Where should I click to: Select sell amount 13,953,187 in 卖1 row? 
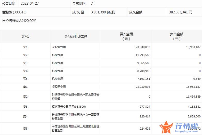[x=193, y=87]
